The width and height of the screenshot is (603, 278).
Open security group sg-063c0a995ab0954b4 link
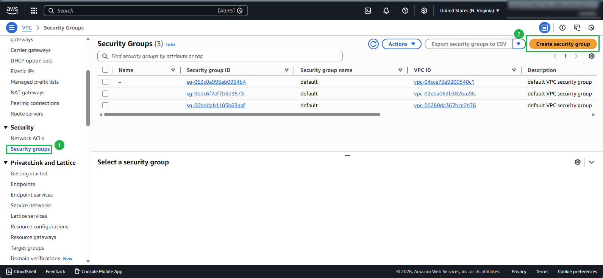coord(216,82)
